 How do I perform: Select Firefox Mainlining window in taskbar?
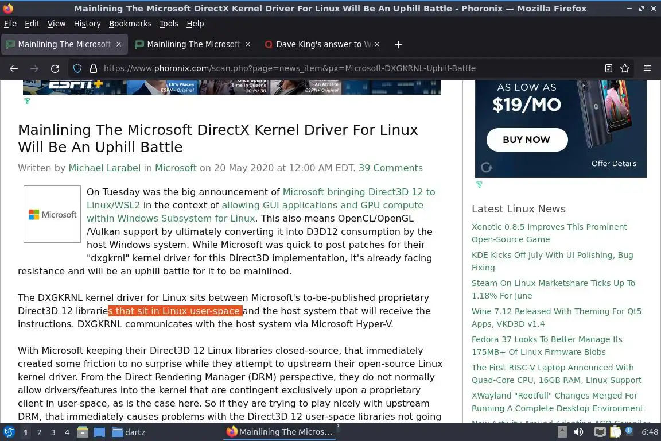pyautogui.click(x=280, y=432)
